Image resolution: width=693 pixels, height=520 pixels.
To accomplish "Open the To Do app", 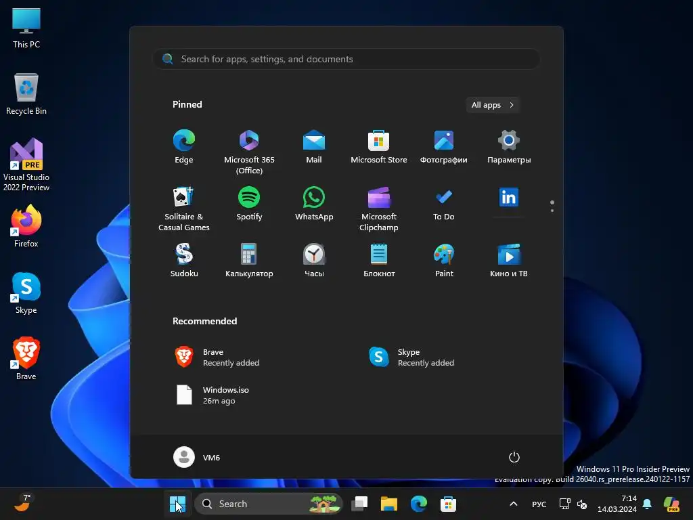I will 444,204.
